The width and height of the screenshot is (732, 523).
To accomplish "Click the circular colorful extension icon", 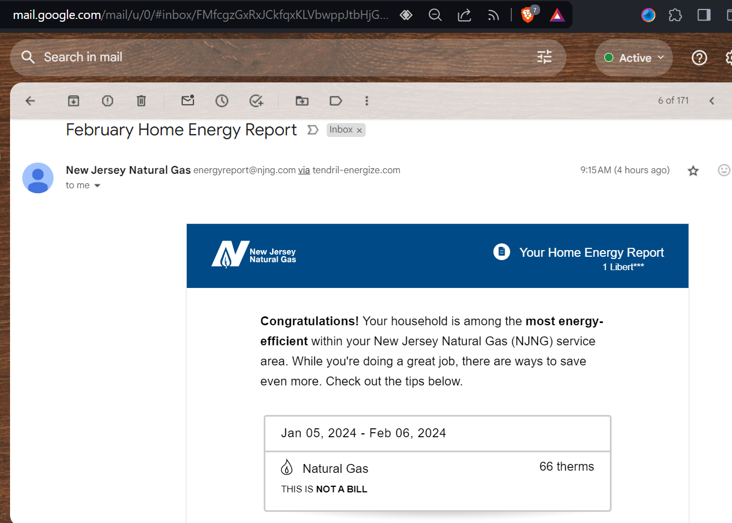I will [x=648, y=15].
